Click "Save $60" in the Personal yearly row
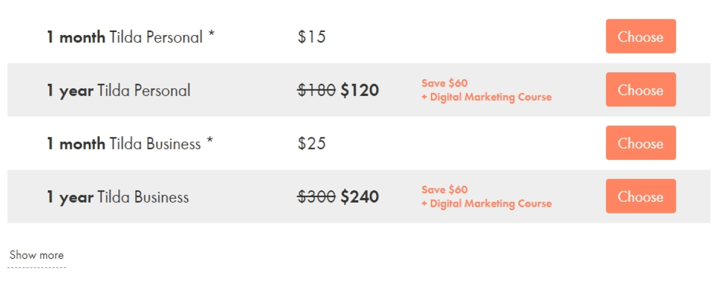 click(x=444, y=83)
